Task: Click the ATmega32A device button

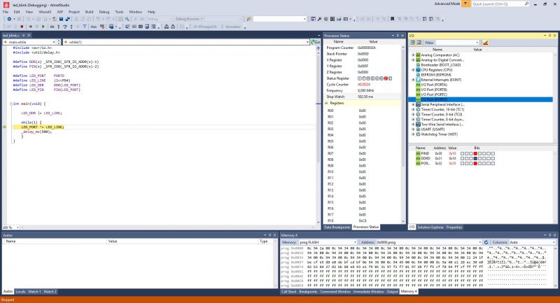Action: coord(204,27)
